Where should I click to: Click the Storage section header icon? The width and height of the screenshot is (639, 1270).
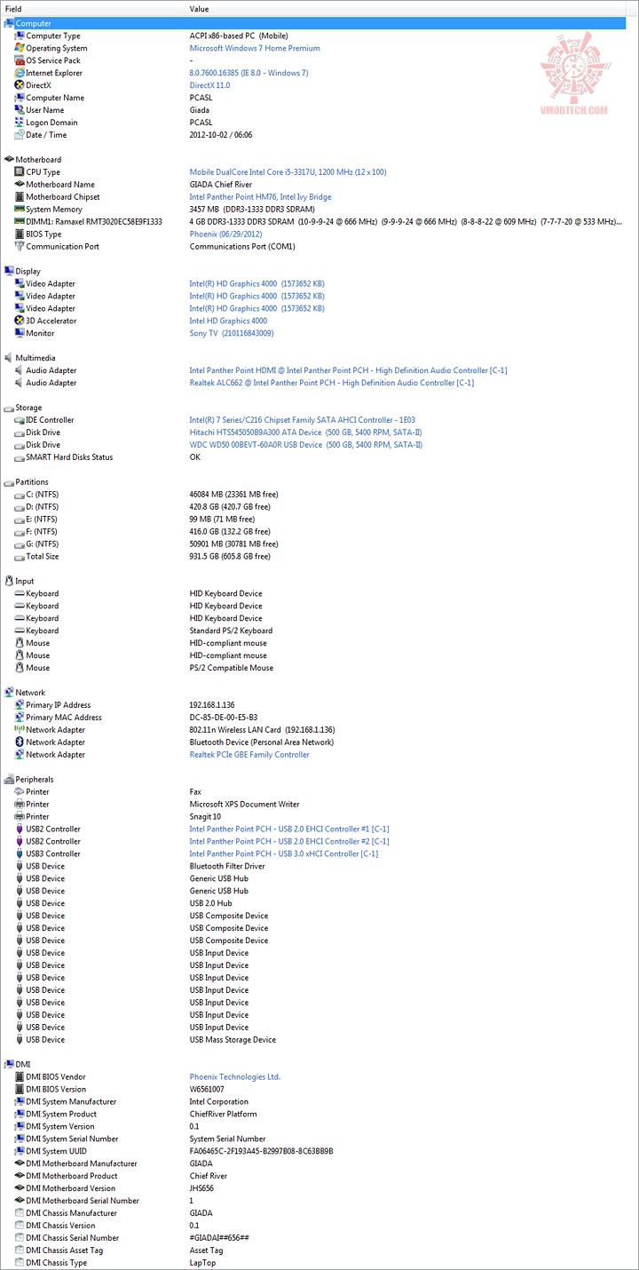(x=9, y=408)
